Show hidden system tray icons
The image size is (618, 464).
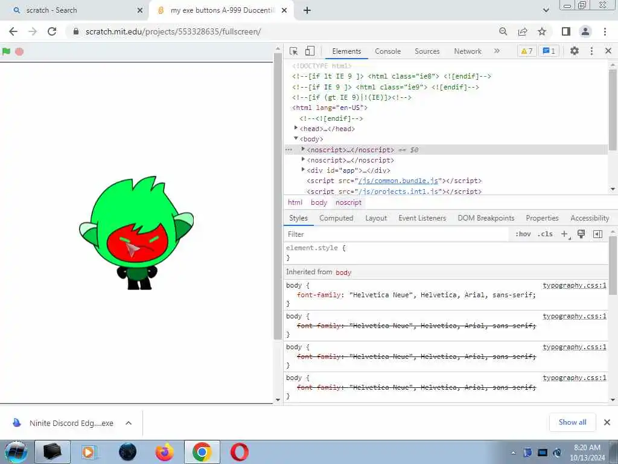[x=513, y=453]
